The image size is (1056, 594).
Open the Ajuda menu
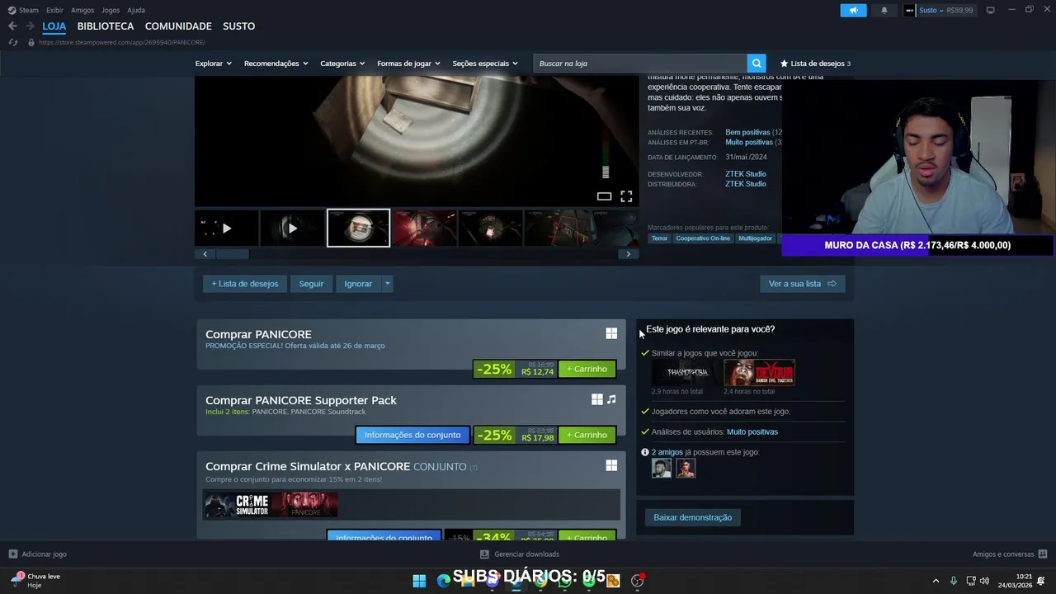coord(136,11)
